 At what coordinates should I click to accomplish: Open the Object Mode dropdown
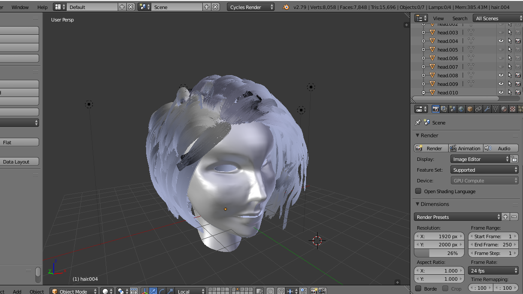coord(74,291)
